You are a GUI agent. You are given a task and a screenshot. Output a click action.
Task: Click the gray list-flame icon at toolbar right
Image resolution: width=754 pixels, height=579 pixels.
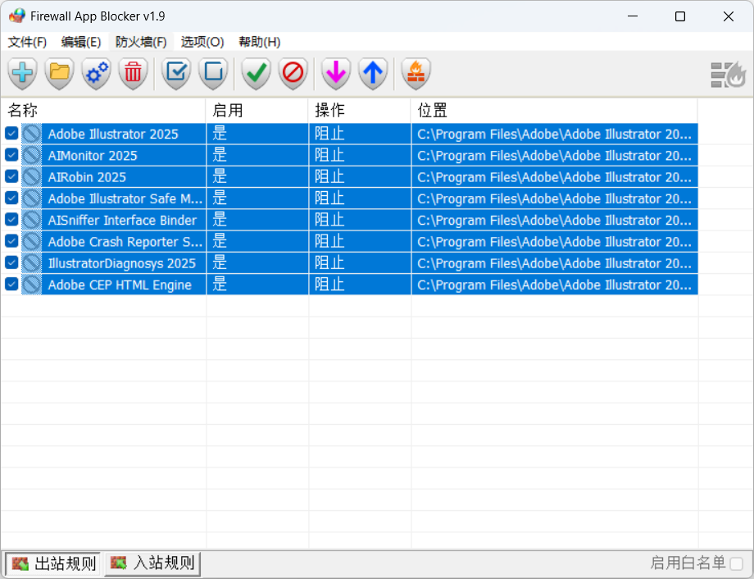click(728, 75)
